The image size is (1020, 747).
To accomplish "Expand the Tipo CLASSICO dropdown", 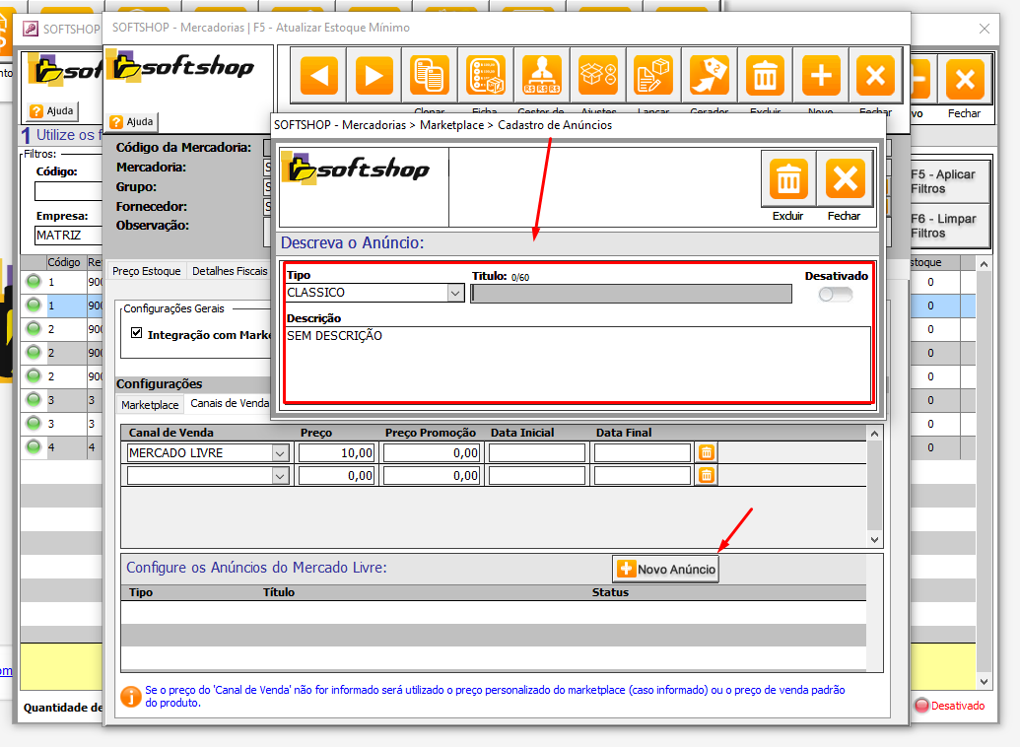I will click(x=455, y=293).
